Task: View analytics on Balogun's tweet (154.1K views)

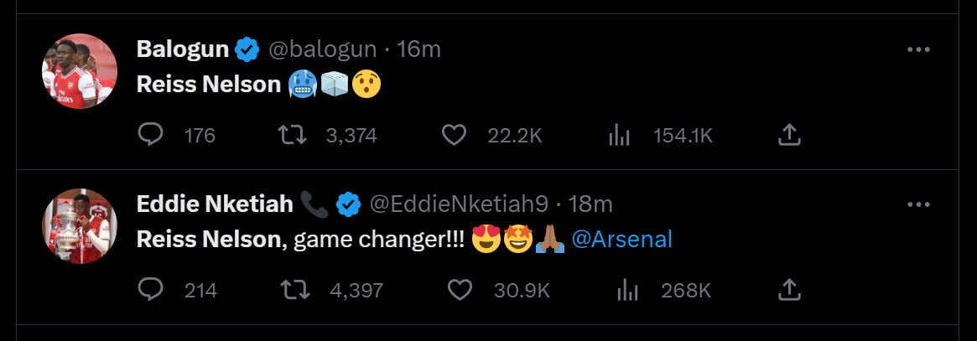Action: 619,135
